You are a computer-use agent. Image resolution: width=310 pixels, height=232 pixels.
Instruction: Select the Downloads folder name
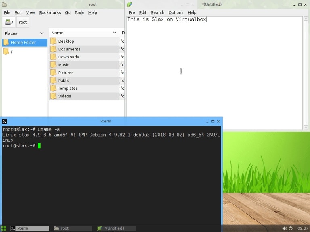pos(68,57)
